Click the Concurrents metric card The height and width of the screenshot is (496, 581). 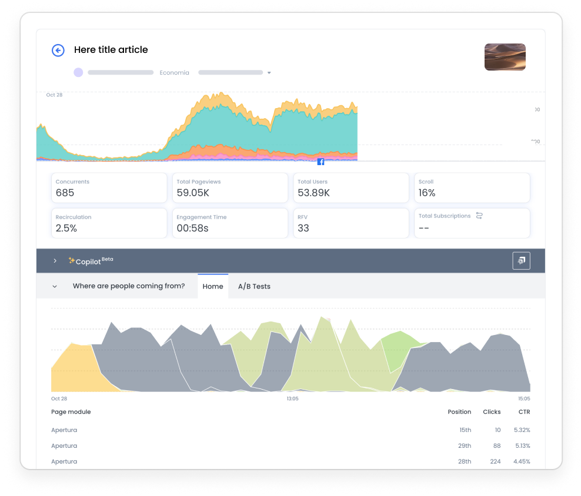point(109,188)
